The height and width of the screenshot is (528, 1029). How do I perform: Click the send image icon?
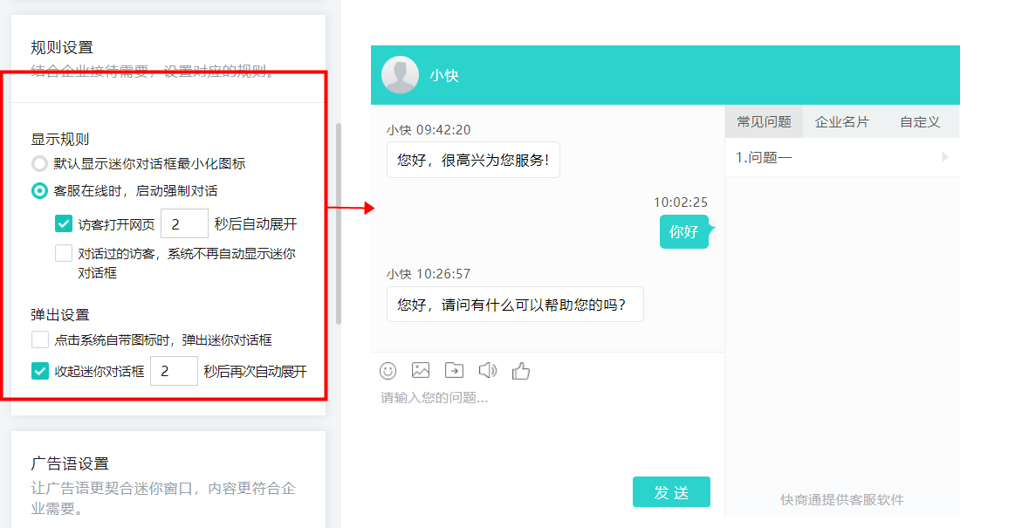click(x=421, y=371)
